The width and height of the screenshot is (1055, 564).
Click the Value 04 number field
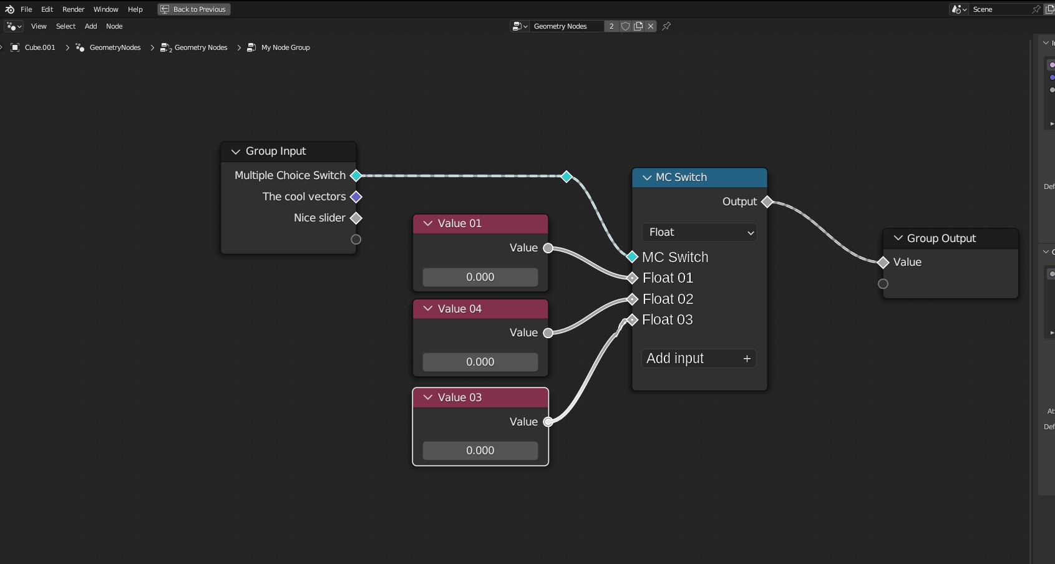480,362
